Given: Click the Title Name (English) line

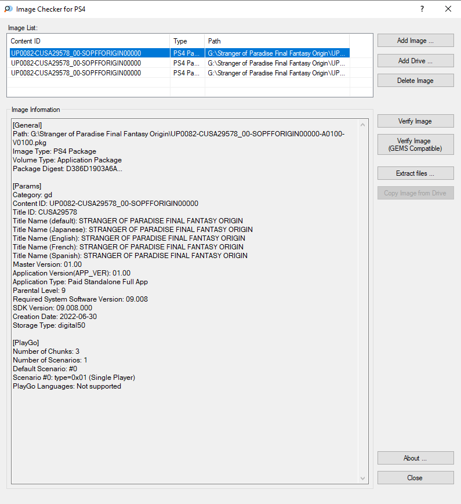Looking at the screenshot, I should (x=129, y=238).
